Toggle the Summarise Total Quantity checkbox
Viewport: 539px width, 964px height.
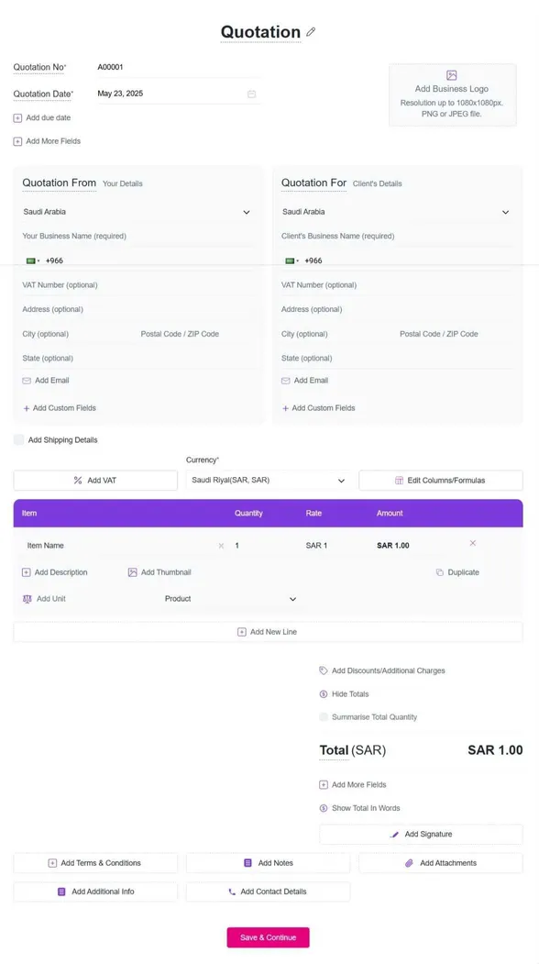coord(324,717)
